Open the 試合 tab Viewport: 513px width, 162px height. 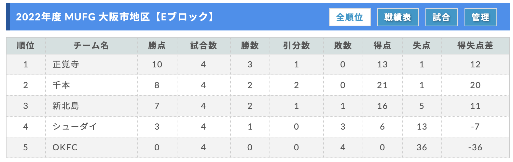tap(441, 17)
